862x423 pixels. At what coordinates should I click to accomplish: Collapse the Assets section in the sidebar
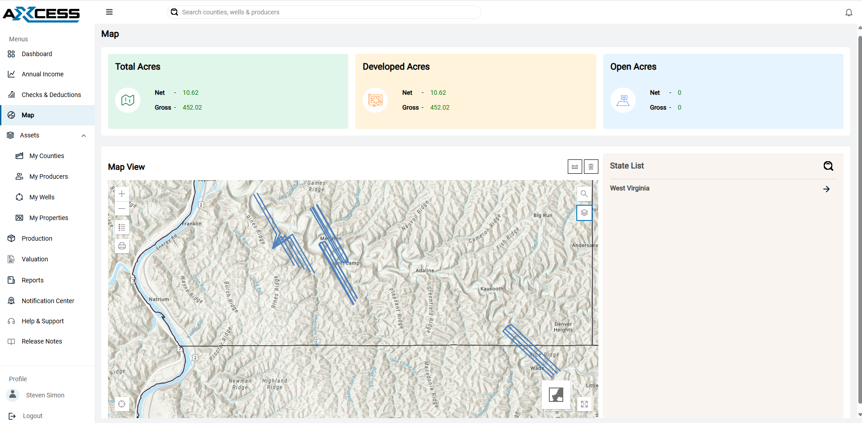pyautogui.click(x=83, y=135)
